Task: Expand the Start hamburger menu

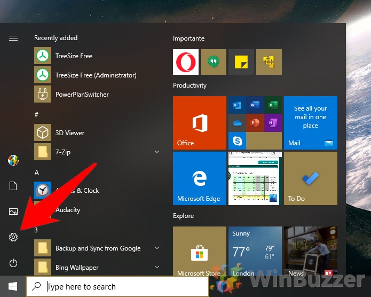Action: [13, 38]
